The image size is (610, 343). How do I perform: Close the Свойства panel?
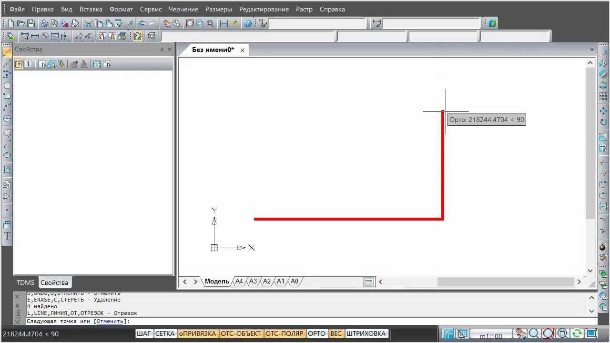(170, 50)
